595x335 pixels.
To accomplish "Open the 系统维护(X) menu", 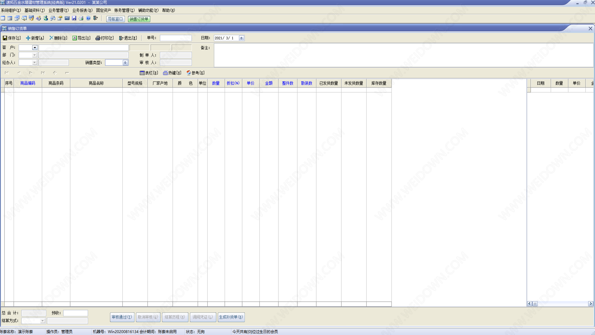I will pyautogui.click(x=11, y=10).
